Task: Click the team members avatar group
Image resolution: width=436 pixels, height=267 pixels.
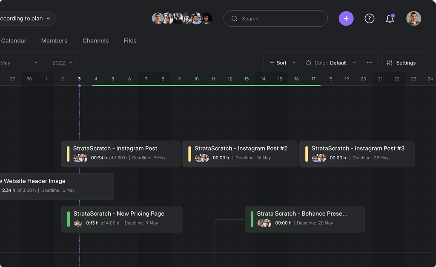Action: click(182, 19)
